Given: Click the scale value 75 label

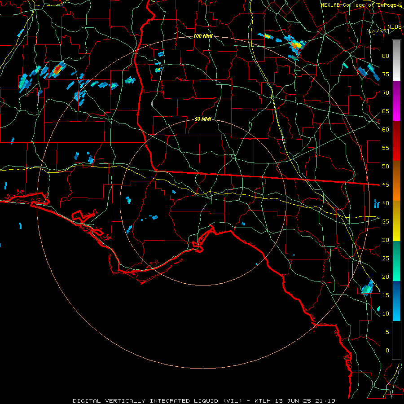Looking at the screenshot, I should click(386, 74).
